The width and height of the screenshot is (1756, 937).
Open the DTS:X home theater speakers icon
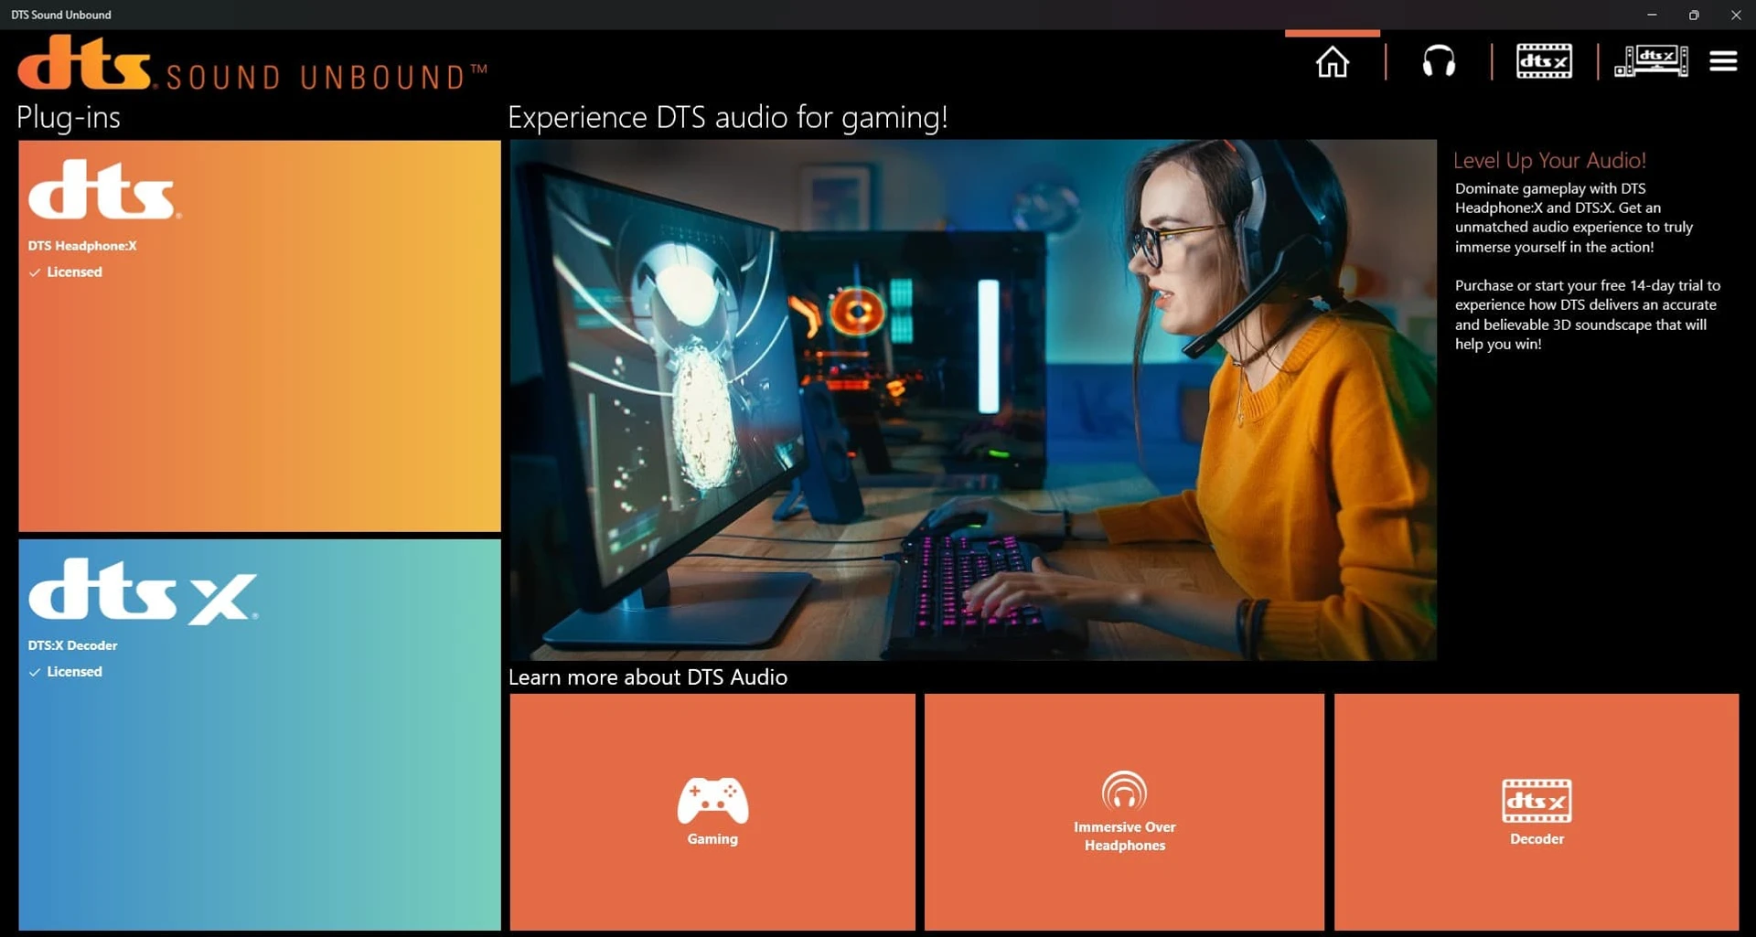(x=1651, y=61)
